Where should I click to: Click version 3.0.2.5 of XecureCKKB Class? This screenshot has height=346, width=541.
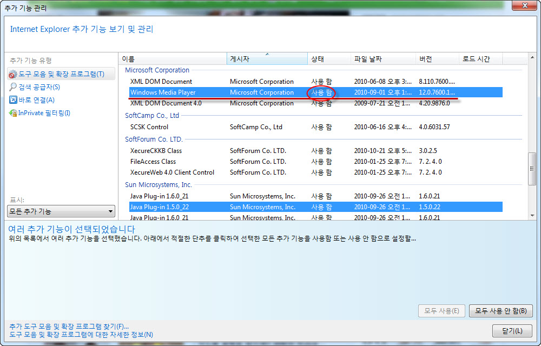point(428,151)
